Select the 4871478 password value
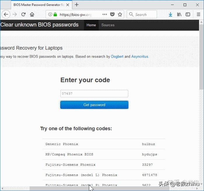The height and width of the screenshot is (191, 204). coord(150,175)
